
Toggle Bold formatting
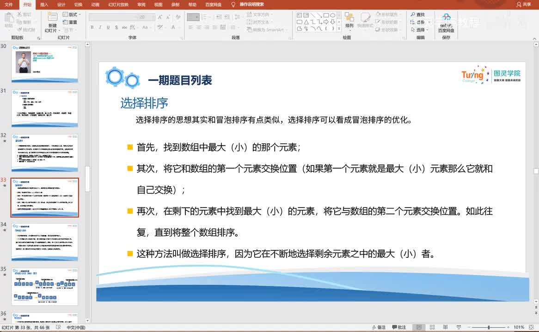92,27
